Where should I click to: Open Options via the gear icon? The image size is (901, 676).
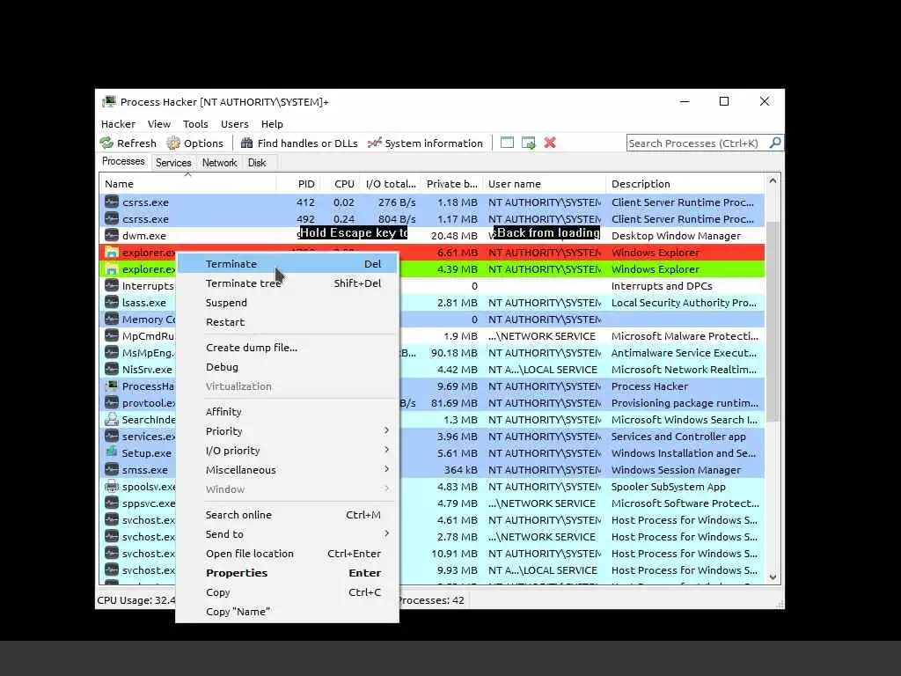tap(173, 143)
